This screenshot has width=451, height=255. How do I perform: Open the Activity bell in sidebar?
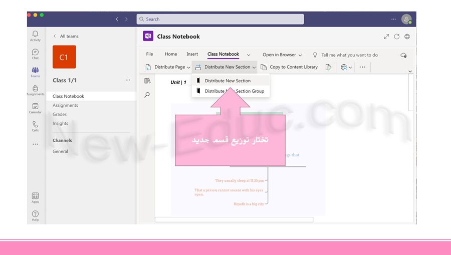35,36
